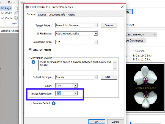
Task: Switch to the Document Info tab
Action: [57, 15]
